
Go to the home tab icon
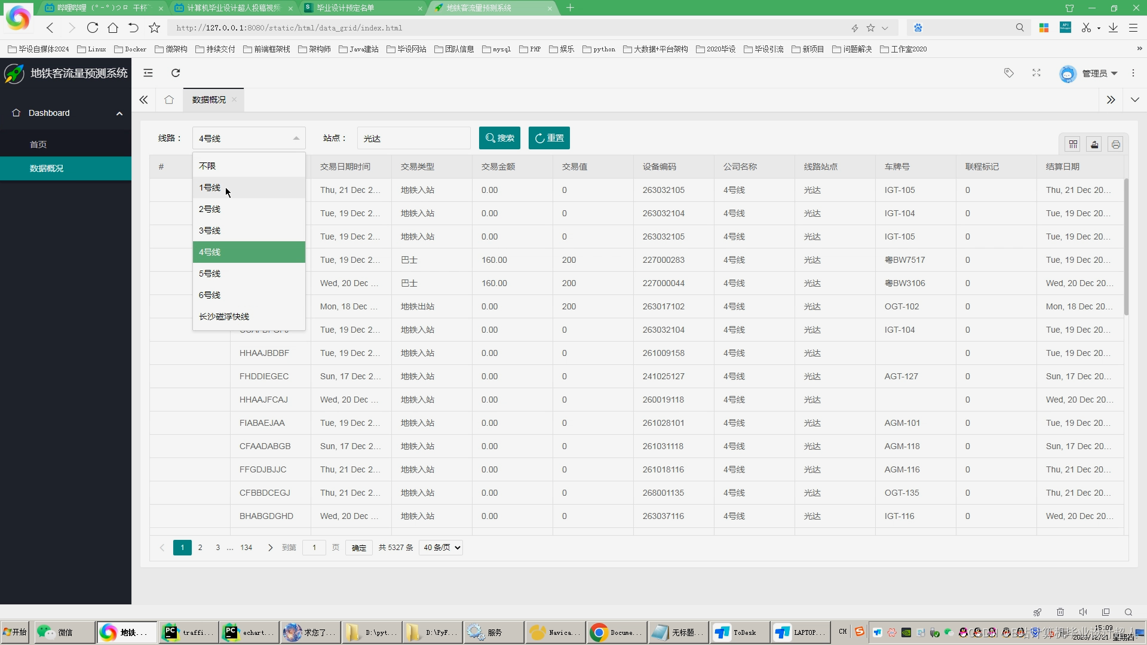pyautogui.click(x=169, y=100)
